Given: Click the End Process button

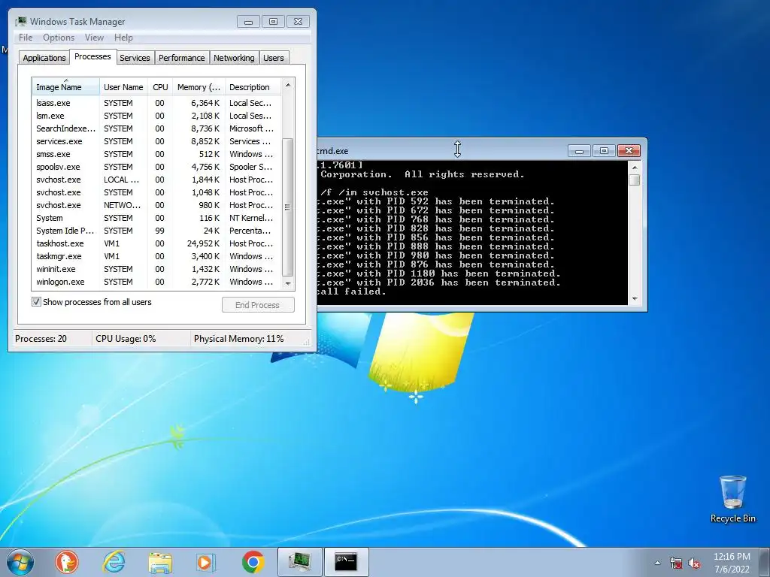Looking at the screenshot, I should pos(258,305).
